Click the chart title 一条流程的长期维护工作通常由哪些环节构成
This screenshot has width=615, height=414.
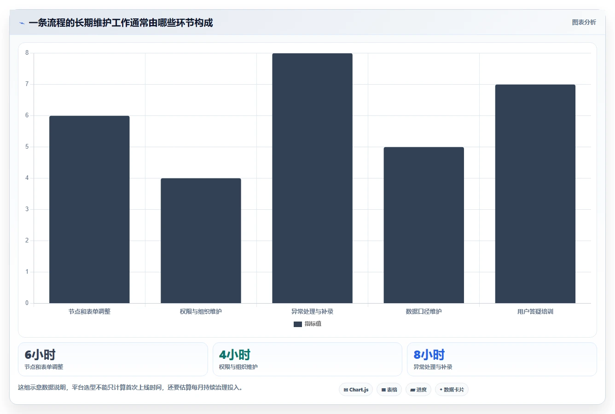121,23
